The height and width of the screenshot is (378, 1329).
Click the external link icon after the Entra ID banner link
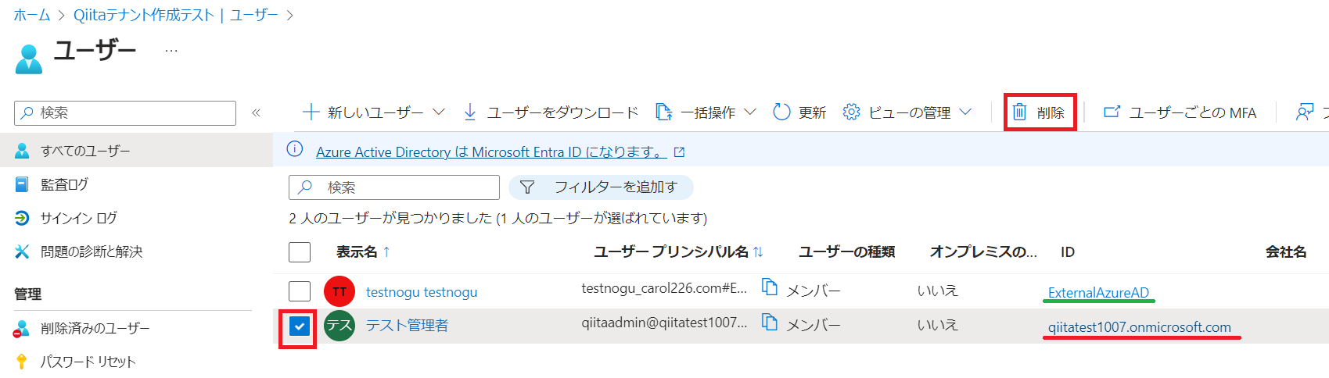point(679,152)
